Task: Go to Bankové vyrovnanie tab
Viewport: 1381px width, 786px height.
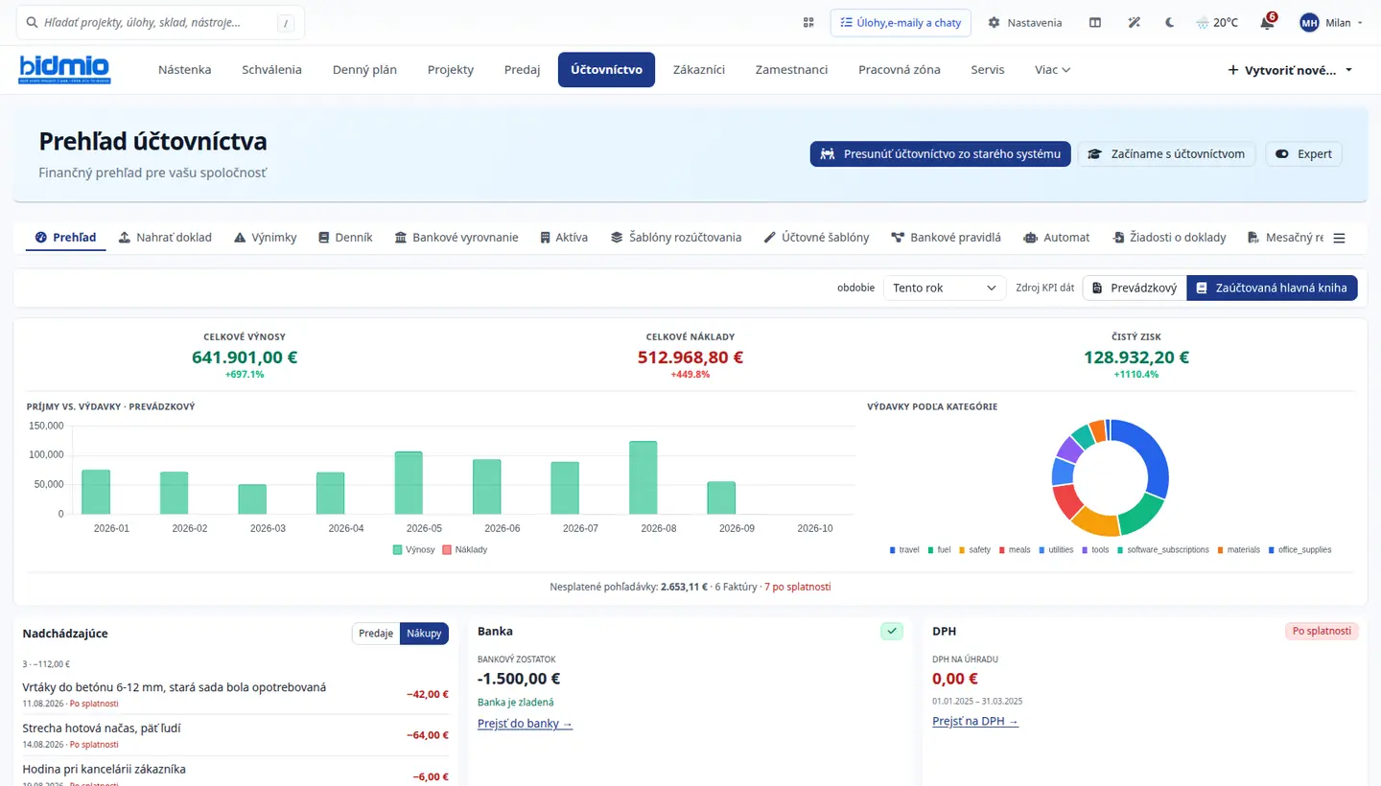Action: click(x=456, y=237)
